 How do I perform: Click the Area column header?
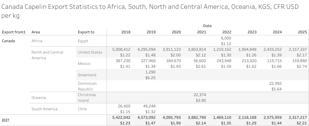[36, 32]
